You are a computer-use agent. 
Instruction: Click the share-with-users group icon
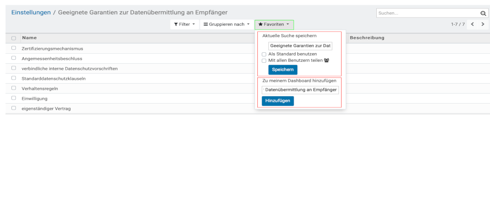pyautogui.click(x=326, y=60)
